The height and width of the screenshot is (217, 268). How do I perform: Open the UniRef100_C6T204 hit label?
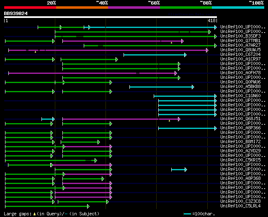tap(240, 55)
